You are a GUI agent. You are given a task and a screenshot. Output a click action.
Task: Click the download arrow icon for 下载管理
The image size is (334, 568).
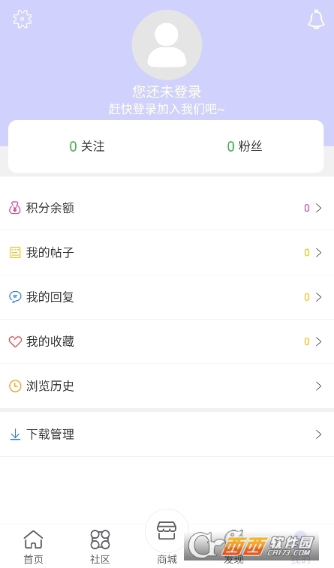[15, 434]
